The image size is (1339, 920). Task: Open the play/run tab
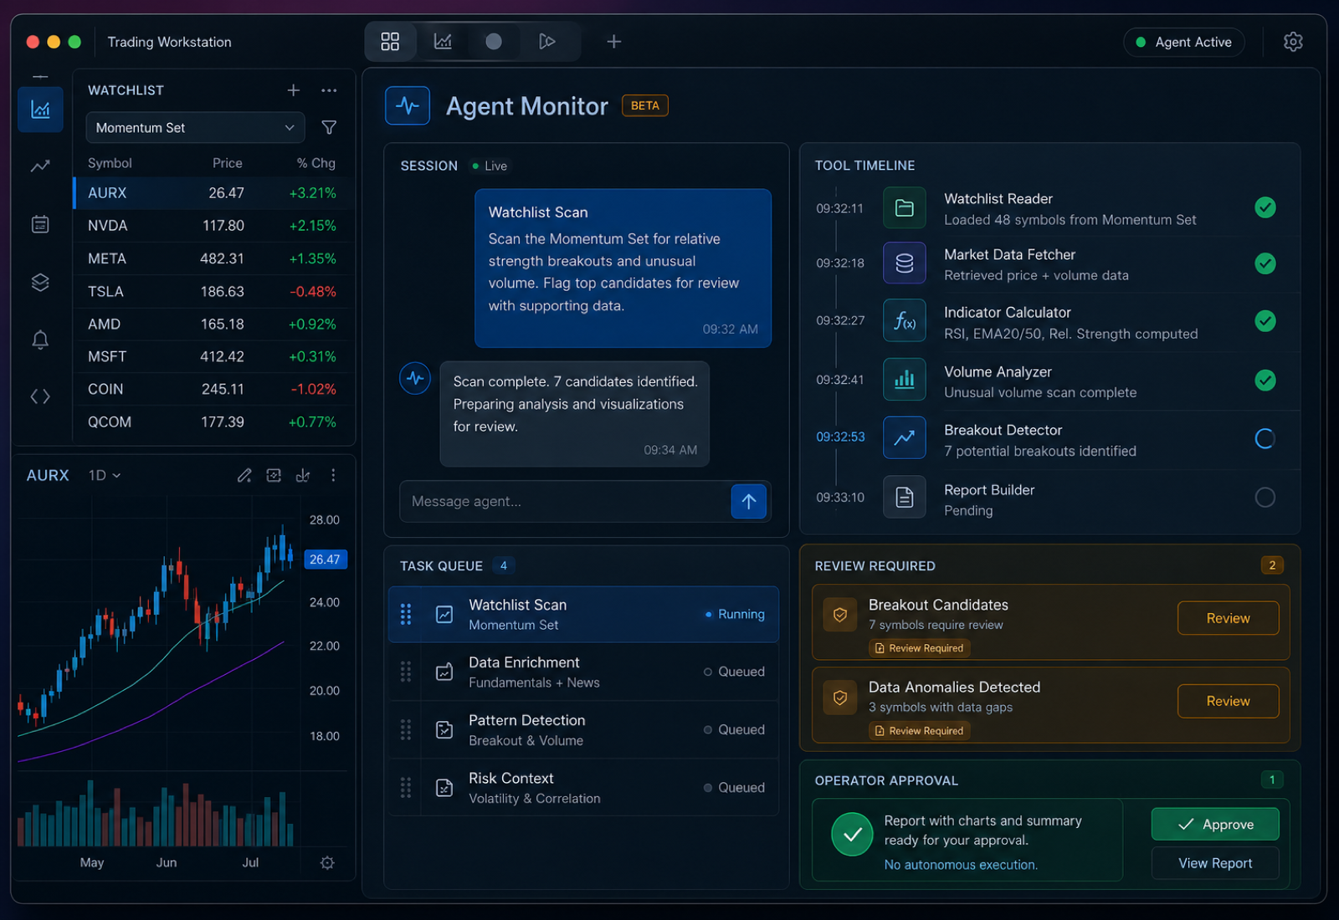[x=546, y=42]
